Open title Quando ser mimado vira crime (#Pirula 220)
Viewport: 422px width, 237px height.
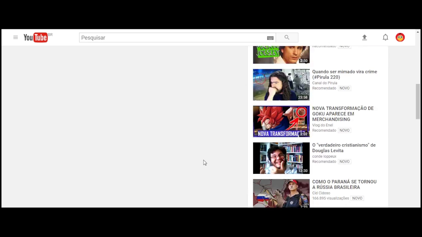[x=345, y=74]
